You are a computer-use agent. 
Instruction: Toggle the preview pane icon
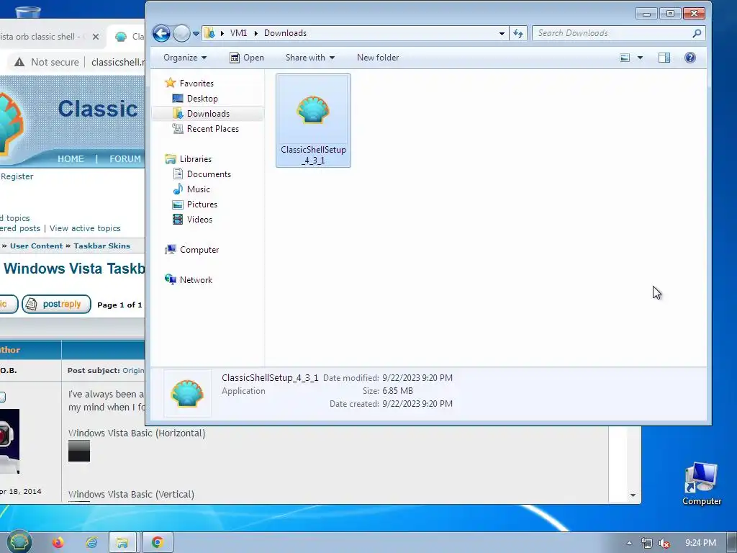pyautogui.click(x=664, y=58)
